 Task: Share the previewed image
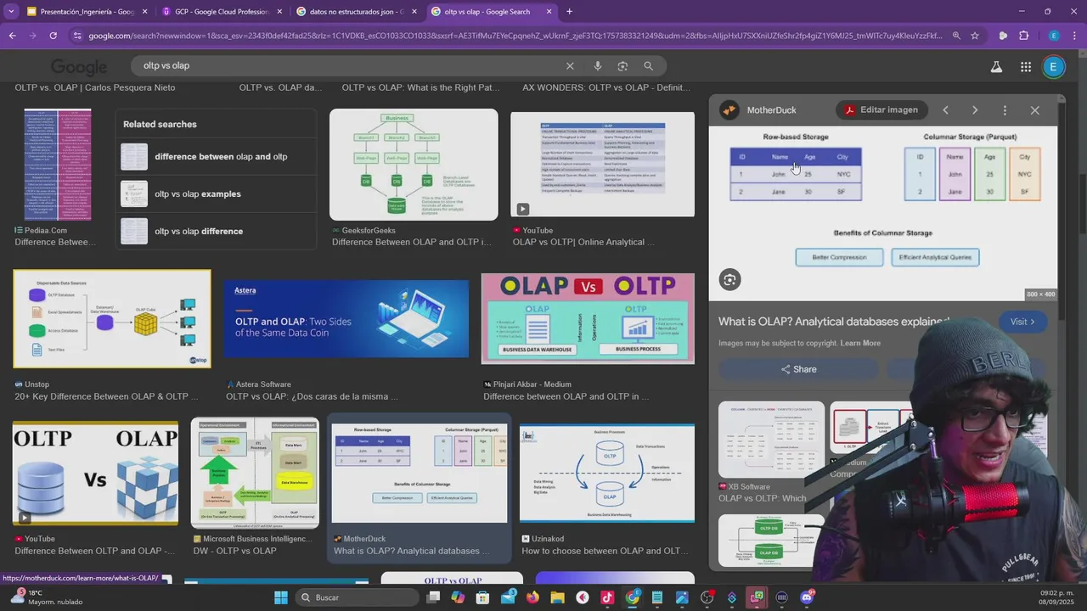(798, 369)
